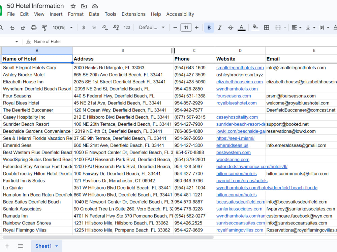Image resolution: width=337 pixels, height=252 pixels.
Task: Toggle bold formatting off
Action: point(209,27)
